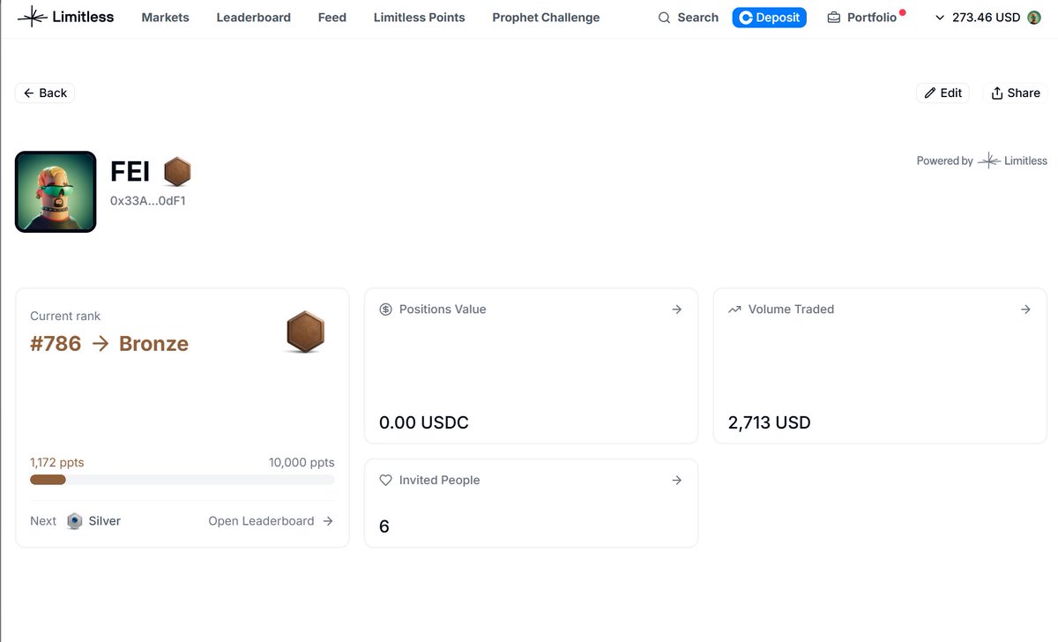Open Volume Traded arrow
Image resolution: width=1058 pixels, height=642 pixels.
click(1025, 310)
